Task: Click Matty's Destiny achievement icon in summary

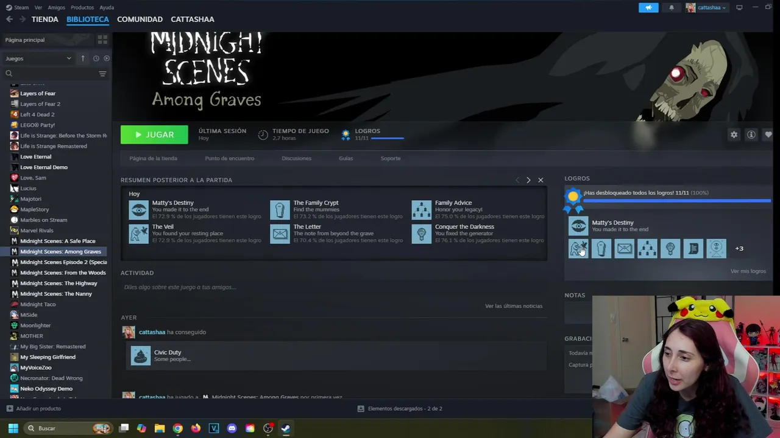Action: pos(138,210)
